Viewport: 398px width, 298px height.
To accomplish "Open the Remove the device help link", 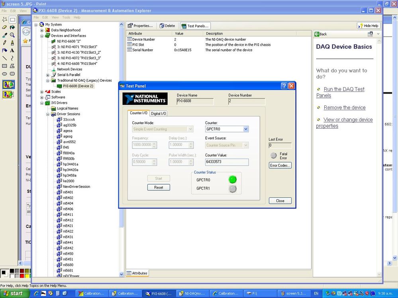I will 345,108.
